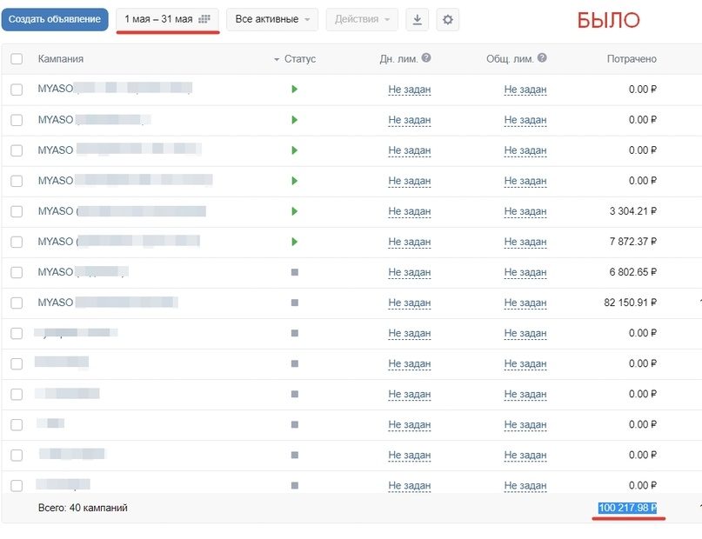Image resolution: width=702 pixels, height=539 pixels.
Task: Click daily limit Не задан link in first row
Action: point(409,90)
